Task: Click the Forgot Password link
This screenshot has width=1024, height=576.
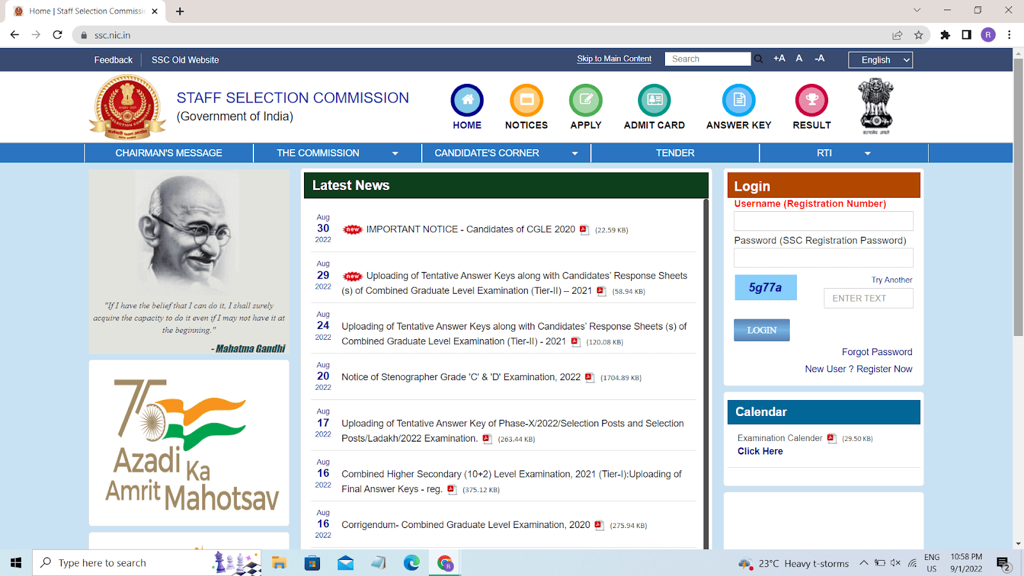Action: point(877,352)
